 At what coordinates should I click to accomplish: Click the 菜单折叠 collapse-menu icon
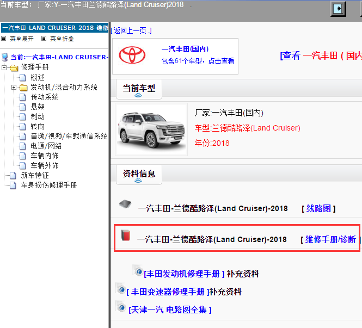[x=44, y=38]
